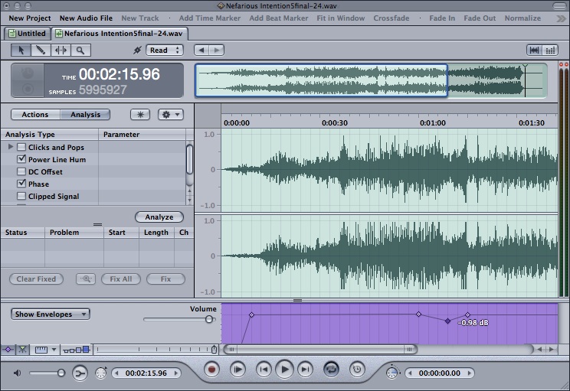
Task: Uncheck the Power Line Hum checkbox
Action: click(21, 159)
